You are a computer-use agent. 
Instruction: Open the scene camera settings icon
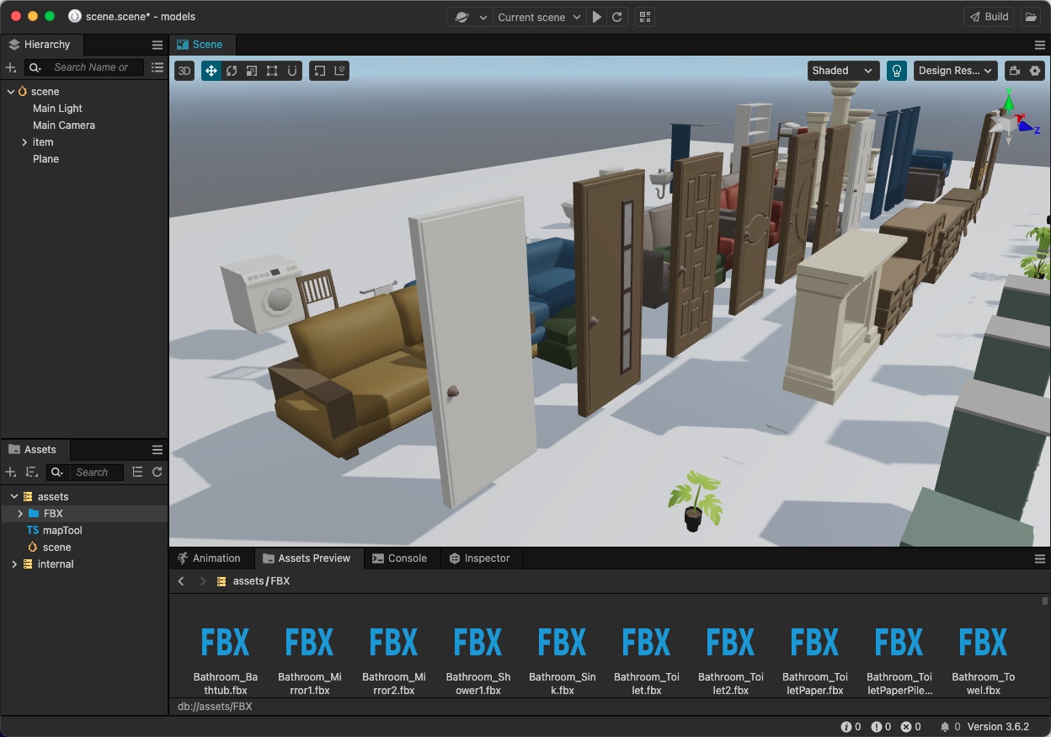click(1015, 71)
